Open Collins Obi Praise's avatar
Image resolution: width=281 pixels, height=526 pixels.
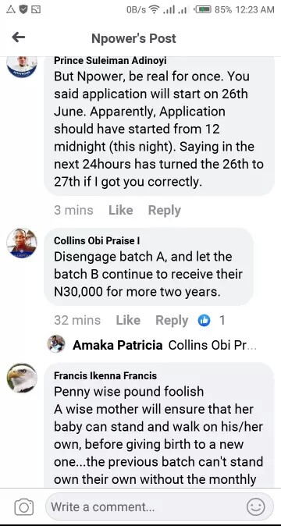(22, 243)
